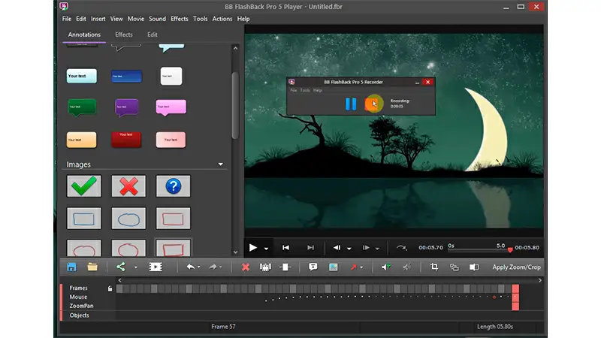Switch to the Effects tab

(x=124, y=35)
